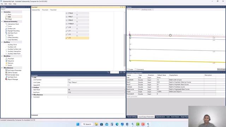Pick the Curve tool
This screenshot has width=226, height=127.
10,26
